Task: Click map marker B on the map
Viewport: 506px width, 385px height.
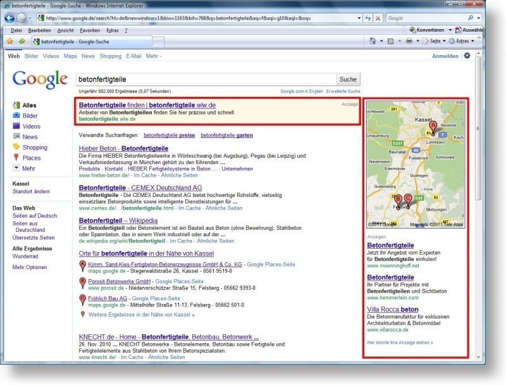Action: click(x=398, y=202)
